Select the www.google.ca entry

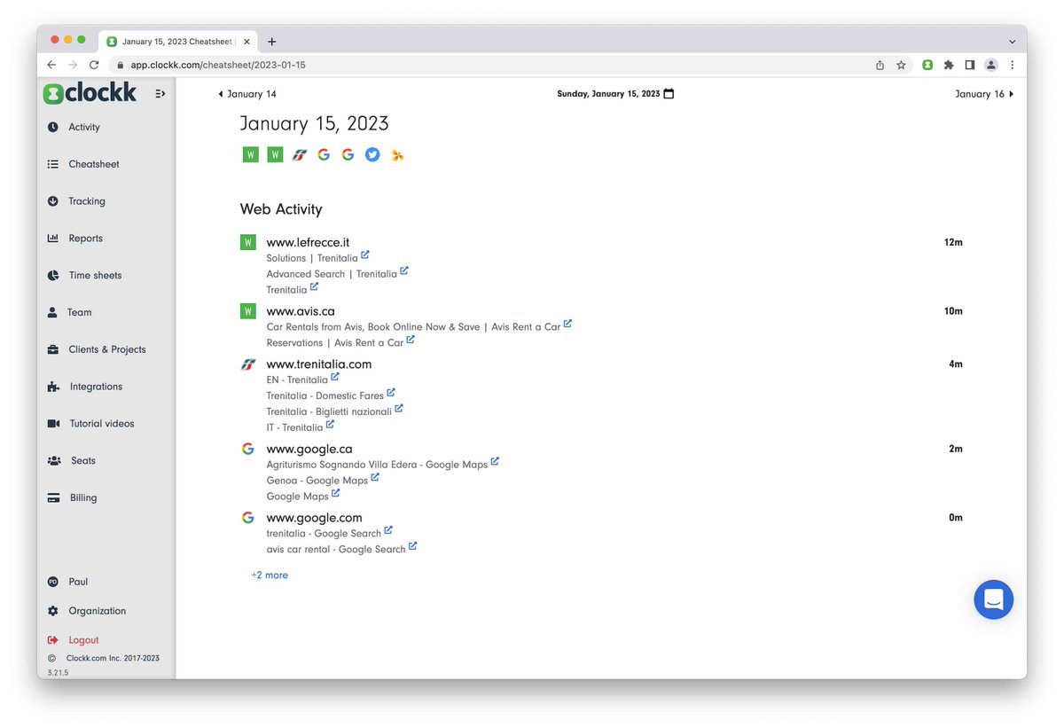click(x=309, y=450)
